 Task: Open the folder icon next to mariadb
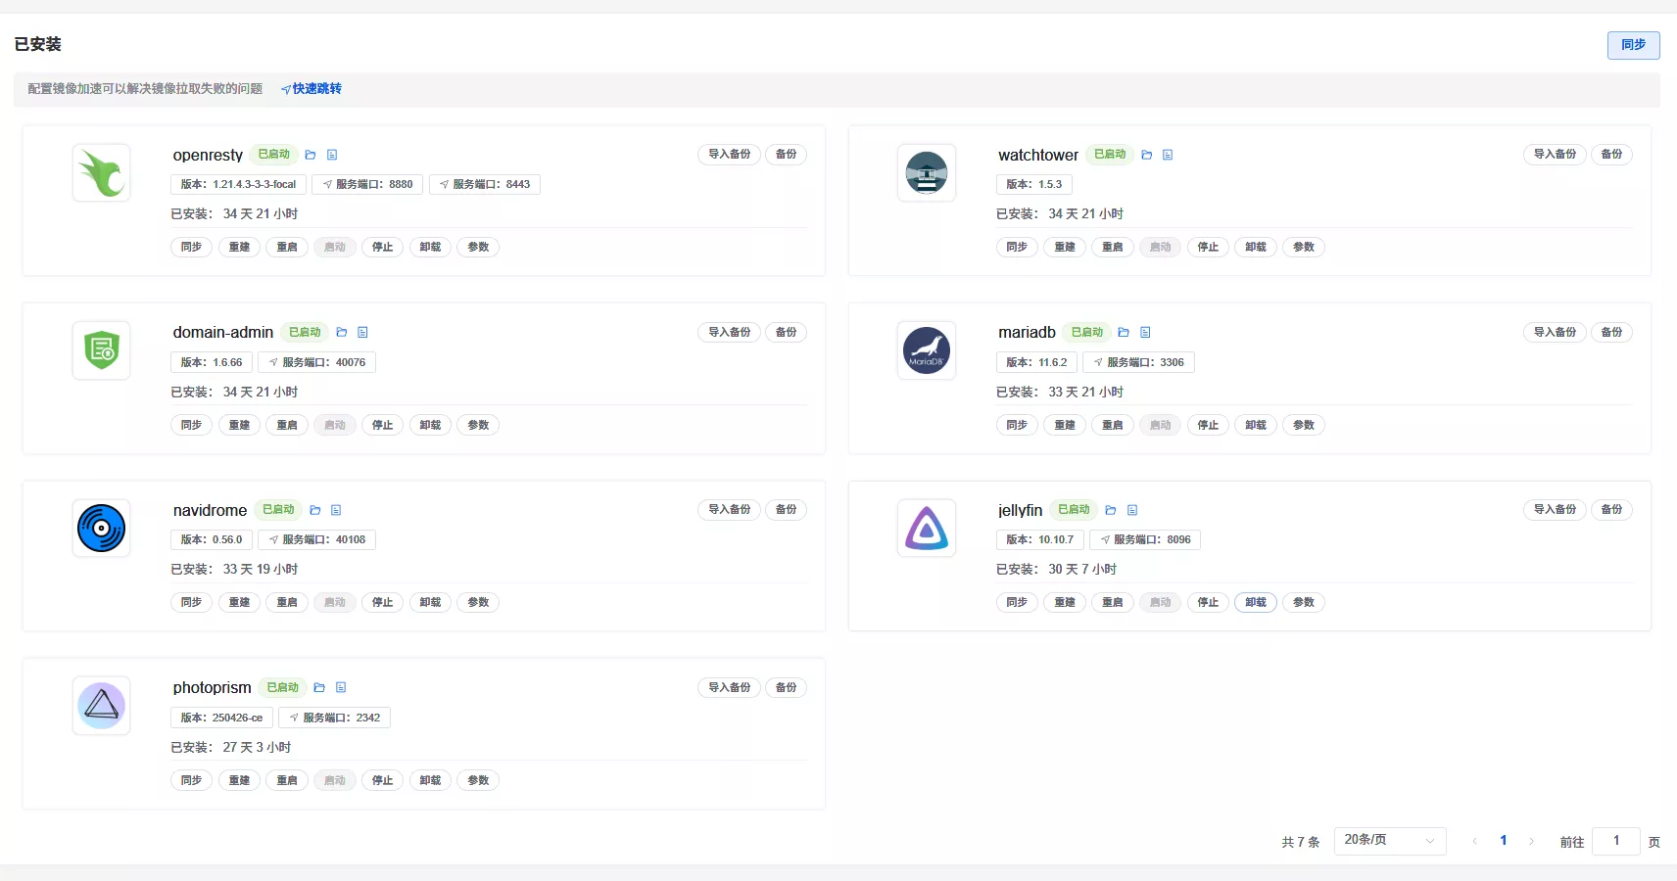coord(1124,333)
